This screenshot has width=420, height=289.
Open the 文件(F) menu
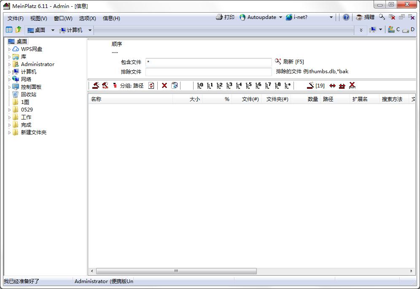16,18
